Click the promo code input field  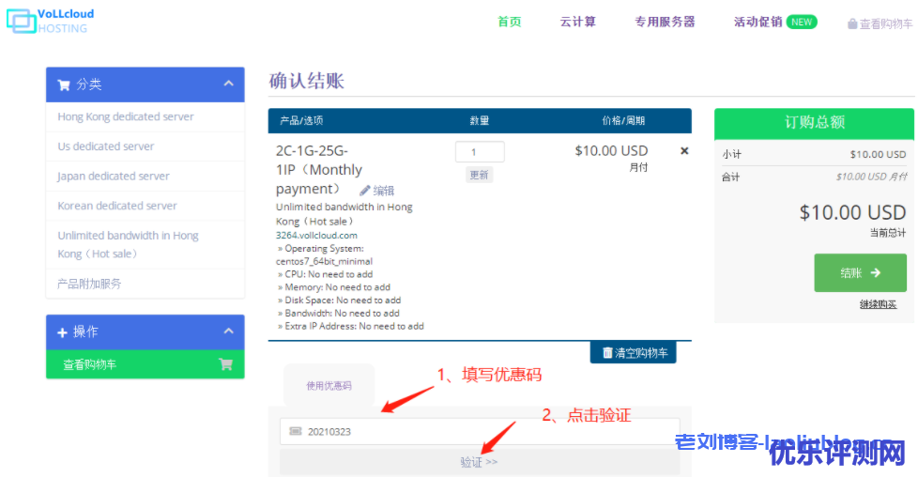click(x=480, y=432)
